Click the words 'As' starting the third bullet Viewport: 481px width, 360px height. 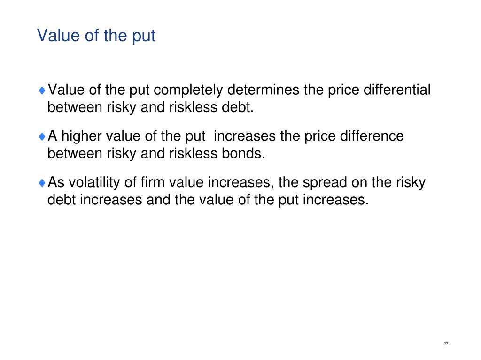[56, 182]
